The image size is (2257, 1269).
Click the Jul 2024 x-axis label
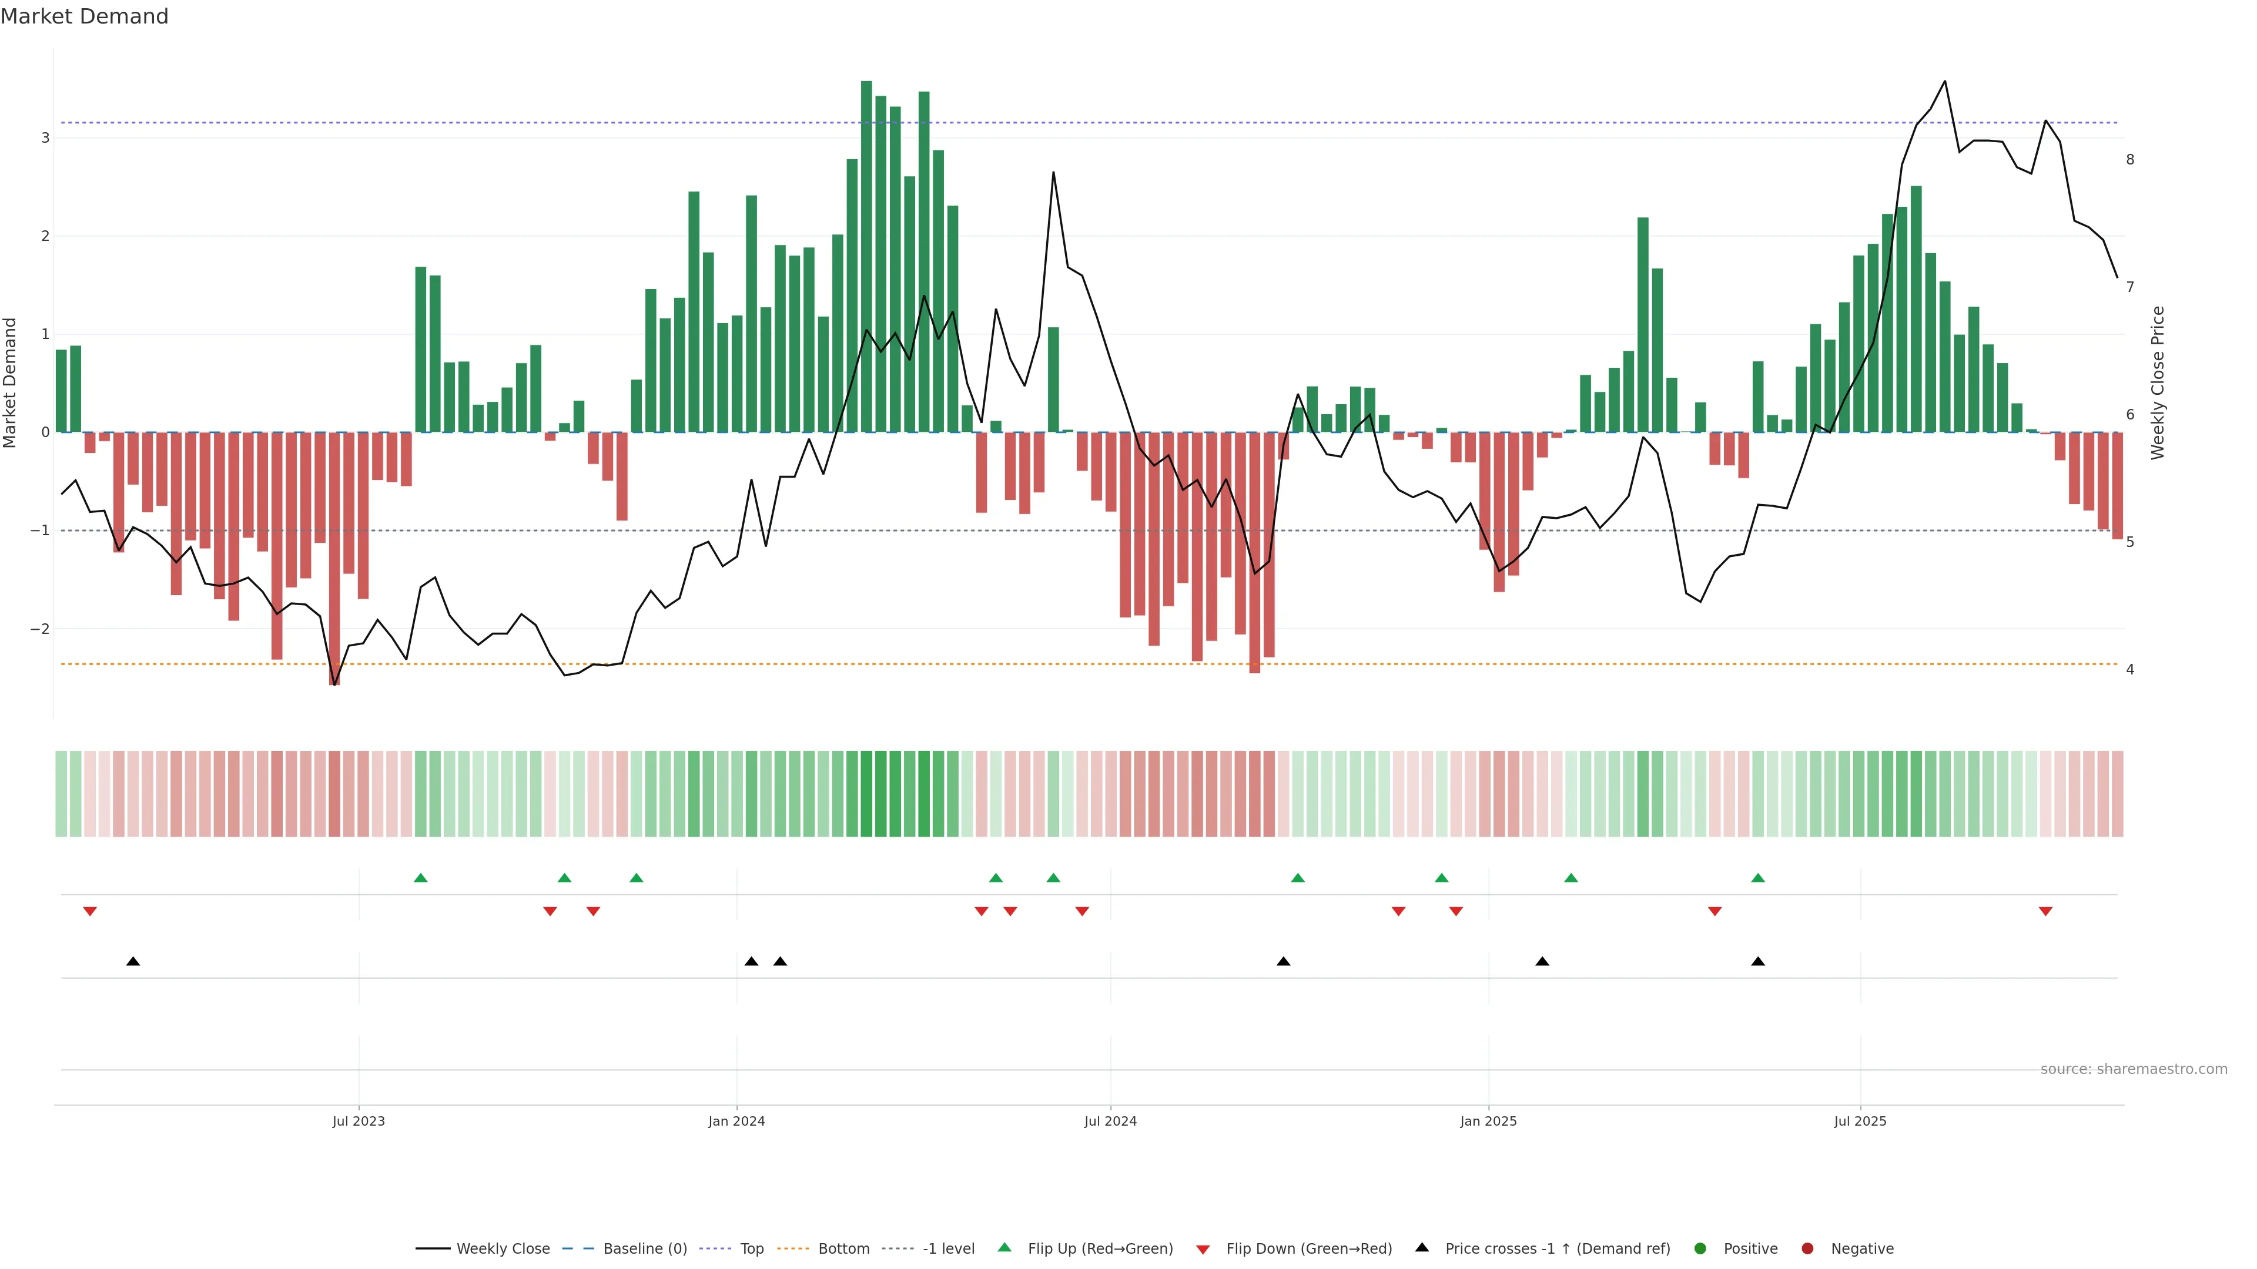coord(1110,1121)
